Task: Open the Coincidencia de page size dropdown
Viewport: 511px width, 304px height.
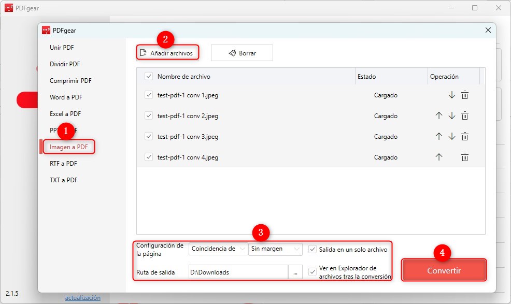Action: 218,249
